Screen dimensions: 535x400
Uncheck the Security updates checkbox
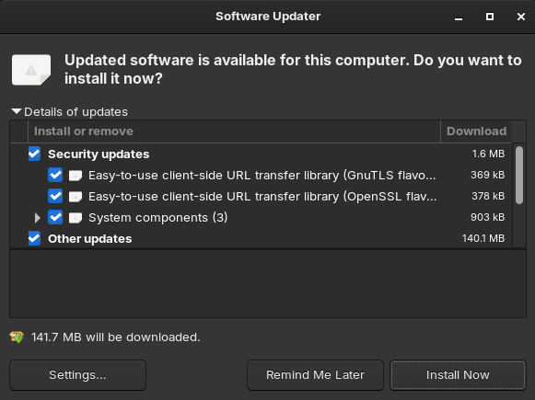(34, 154)
